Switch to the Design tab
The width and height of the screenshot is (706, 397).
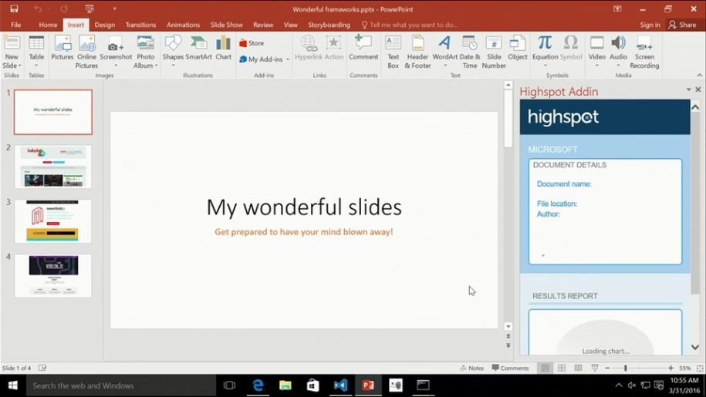(104, 25)
